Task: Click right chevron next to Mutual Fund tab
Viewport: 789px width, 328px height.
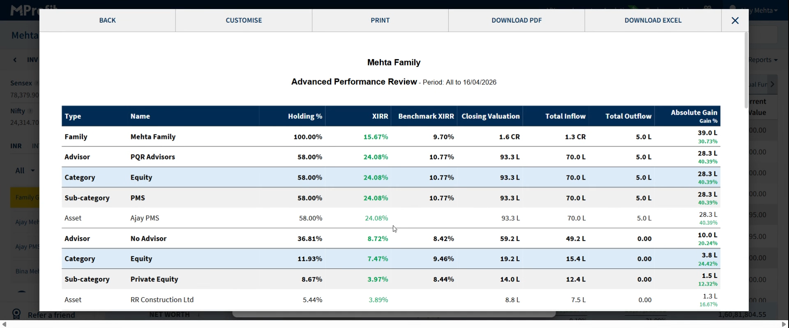Action: [x=773, y=84]
